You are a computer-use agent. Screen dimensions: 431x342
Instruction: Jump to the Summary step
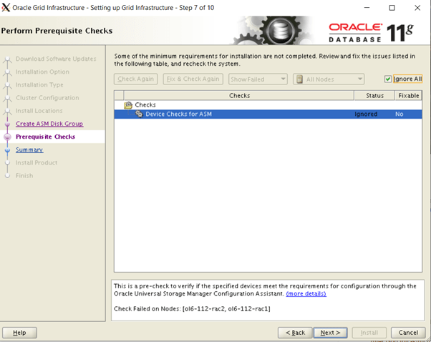point(29,150)
